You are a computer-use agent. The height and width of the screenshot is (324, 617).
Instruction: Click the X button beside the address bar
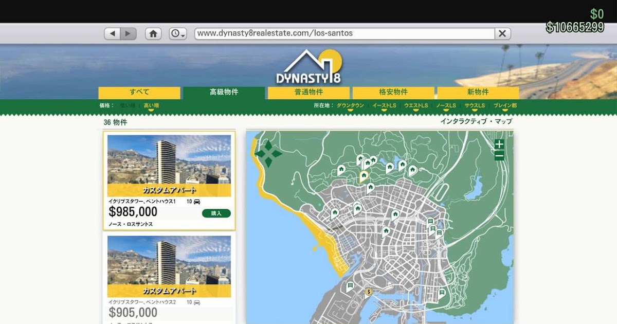(502, 33)
